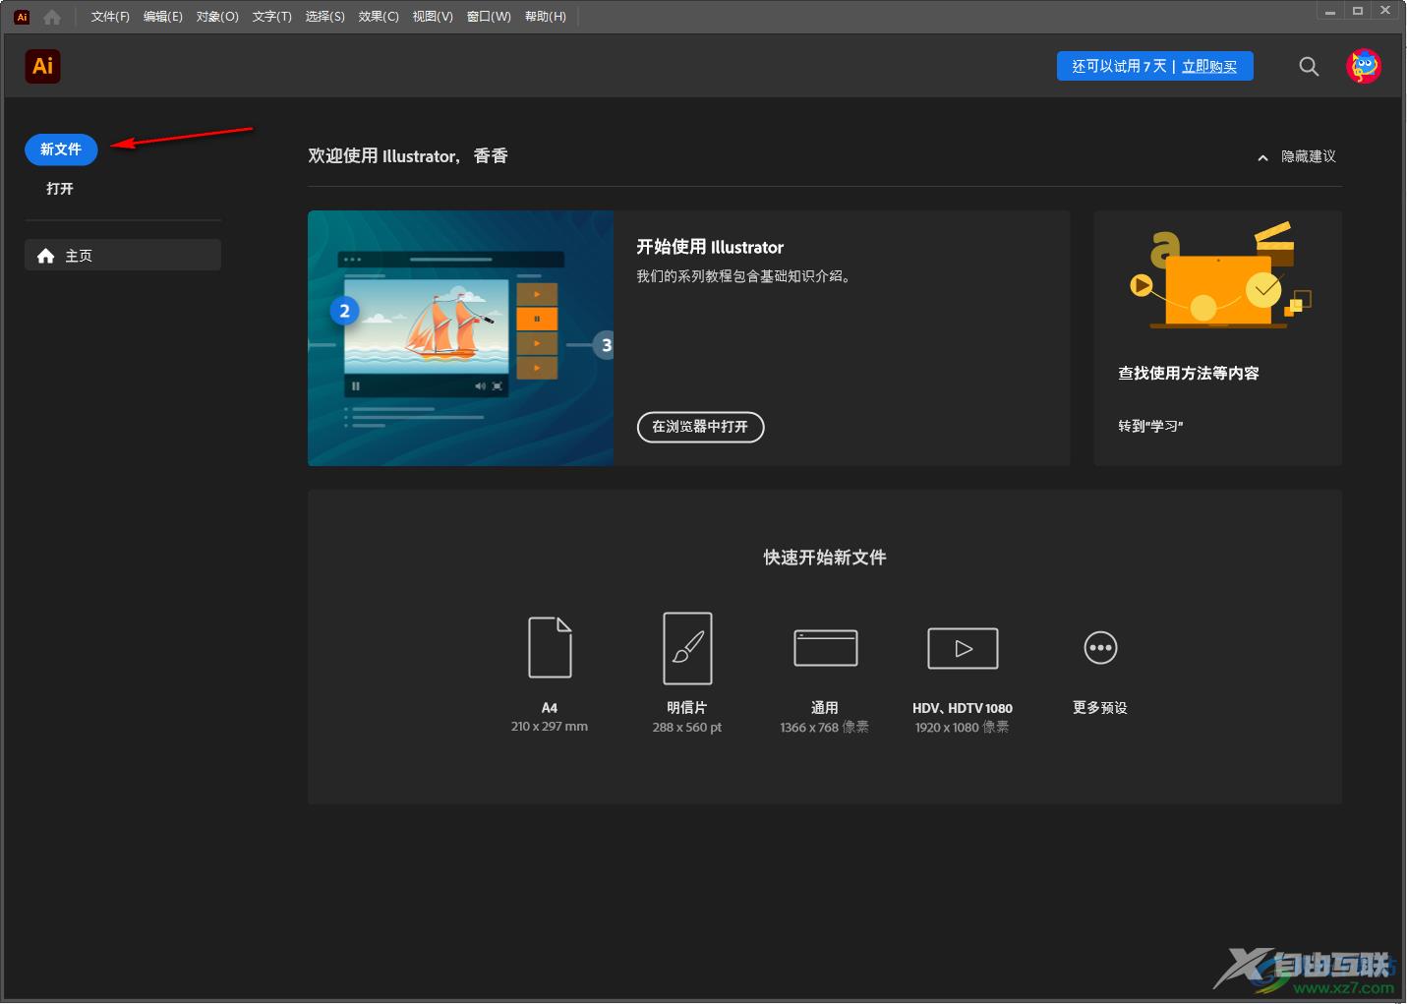Screen dimensions: 1407x1004
Task: Open the 文件(F) menu
Action: pos(110,17)
